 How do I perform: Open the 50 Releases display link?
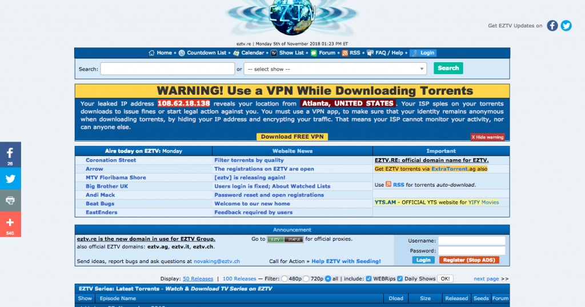[x=198, y=278]
